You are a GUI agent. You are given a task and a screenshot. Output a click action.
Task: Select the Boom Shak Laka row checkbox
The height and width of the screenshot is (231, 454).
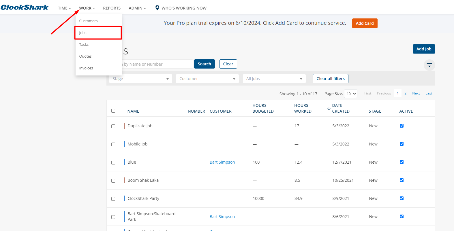click(113, 181)
